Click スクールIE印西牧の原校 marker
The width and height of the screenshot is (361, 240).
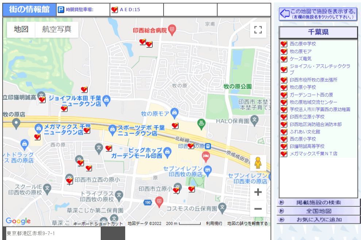pyautogui.click(x=47, y=189)
